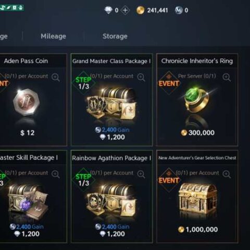The width and height of the screenshot is (250, 250).
Task: Open details magnifier on Aden Pass Coin
Action: click(56, 77)
